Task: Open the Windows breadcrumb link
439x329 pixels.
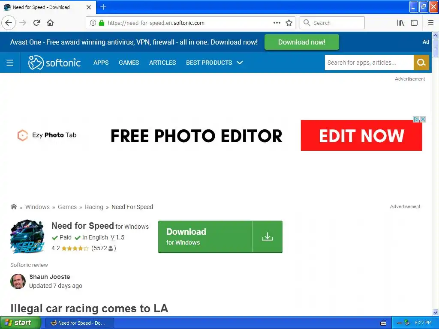Action: (38, 207)
